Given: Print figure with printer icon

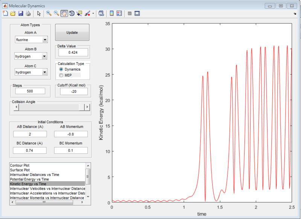Looking at the screenshot, I should pyautogui.click(x=28, y=13).
